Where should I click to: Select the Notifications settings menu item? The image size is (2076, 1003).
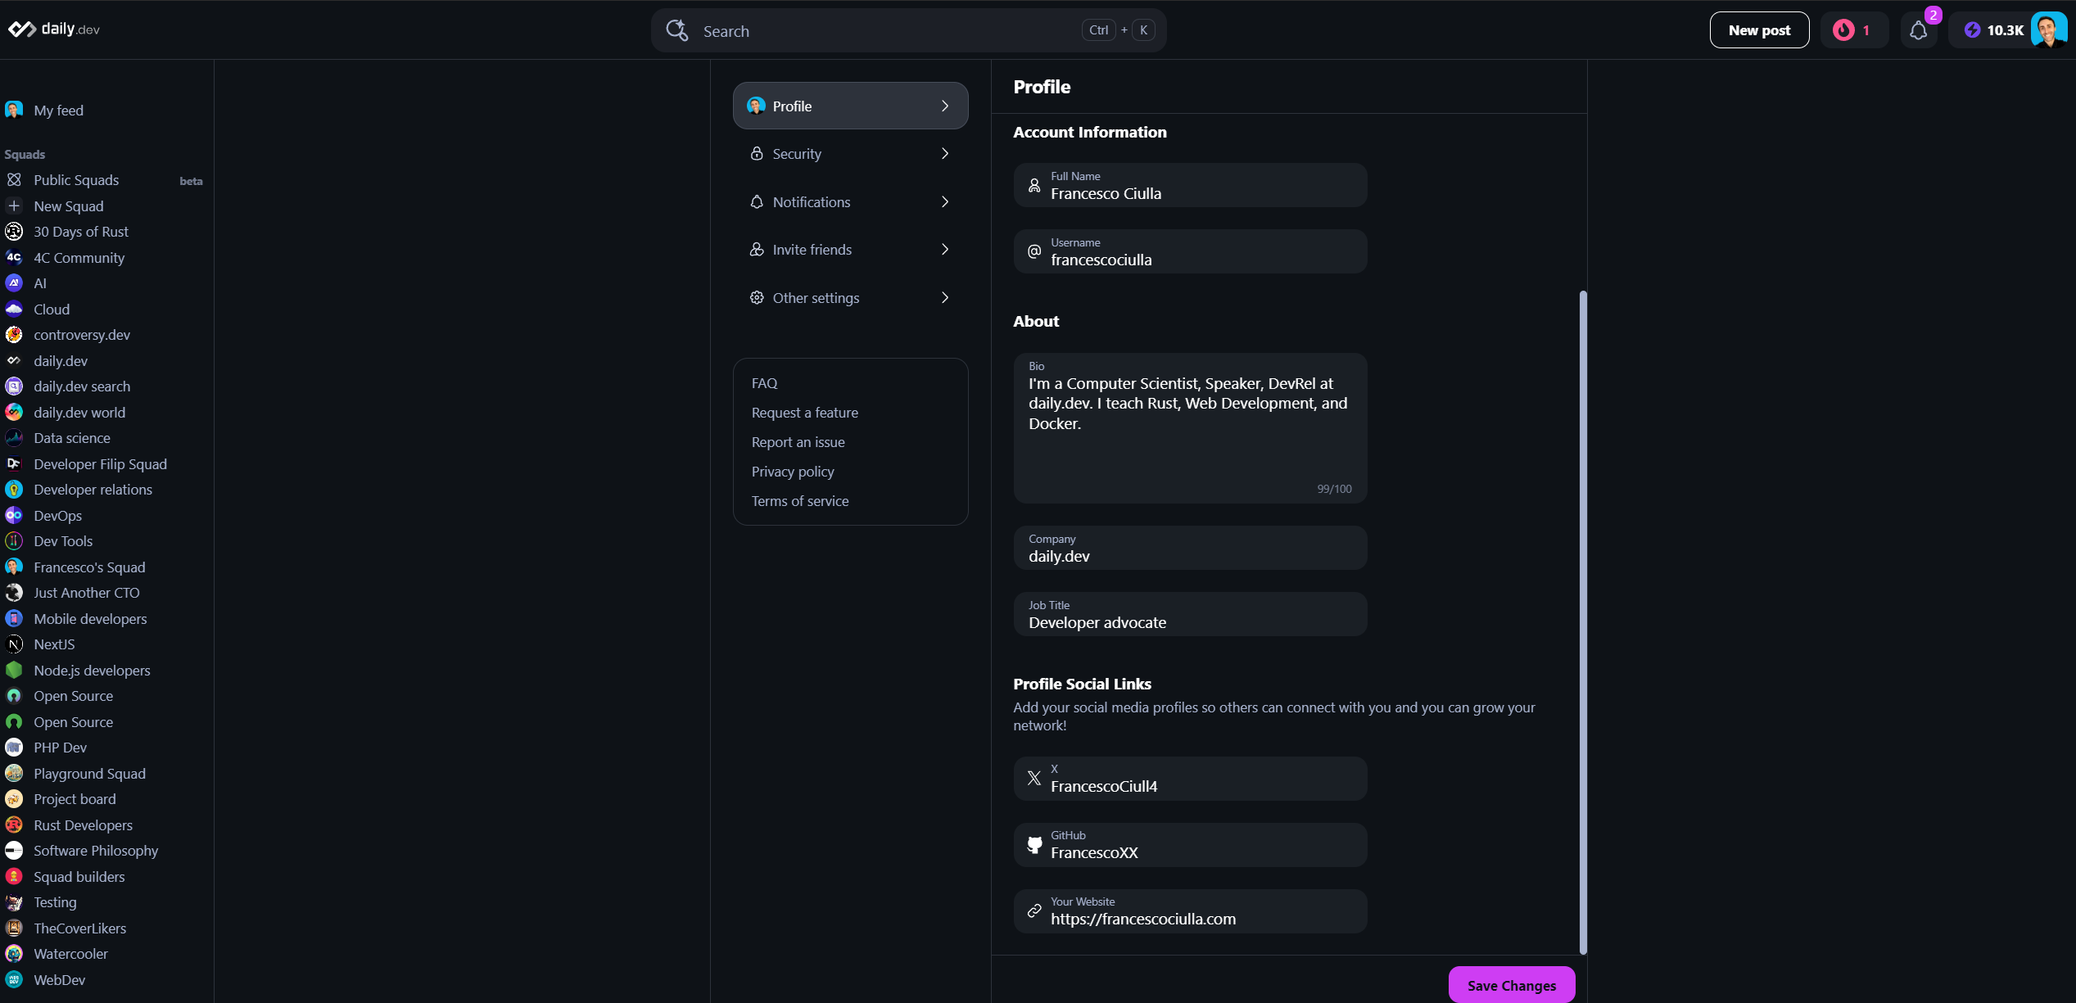click(x=850, y=202)
